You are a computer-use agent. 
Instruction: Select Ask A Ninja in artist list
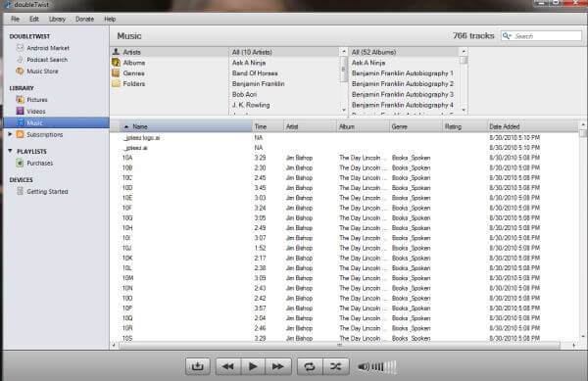point(249,63)
